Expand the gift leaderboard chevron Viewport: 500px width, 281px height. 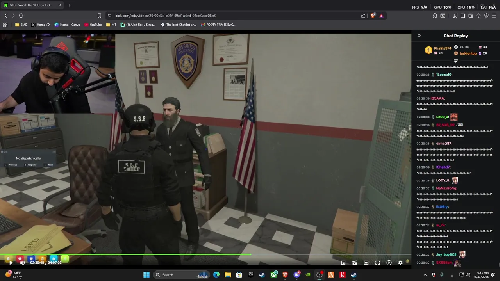(x=455, y=61)
